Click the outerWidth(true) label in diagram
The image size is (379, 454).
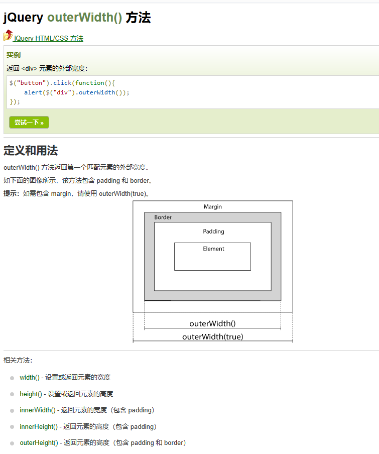[213, 337]
